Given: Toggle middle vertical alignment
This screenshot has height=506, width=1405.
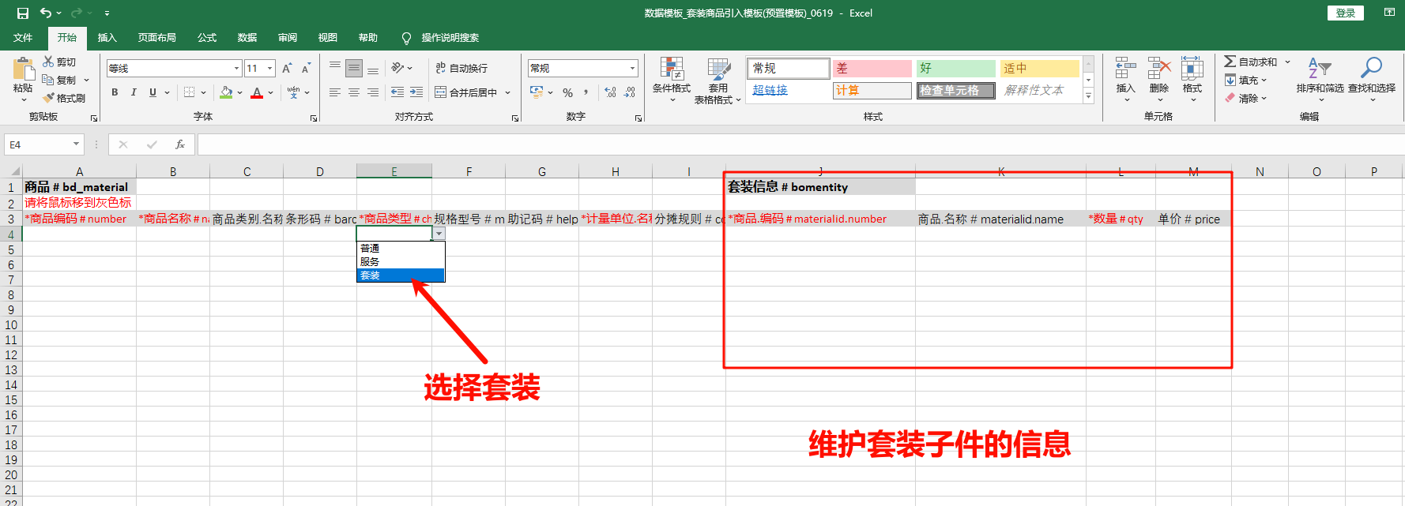Looking at the screenshot, I should click(x=354, y=68).
